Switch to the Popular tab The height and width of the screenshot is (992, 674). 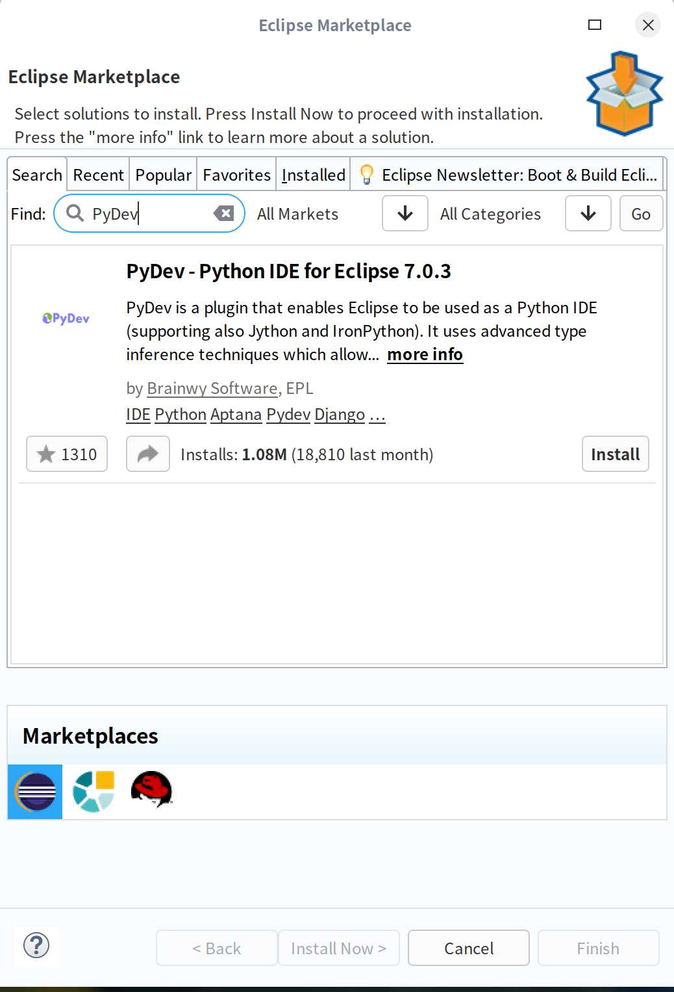[163, 175]
